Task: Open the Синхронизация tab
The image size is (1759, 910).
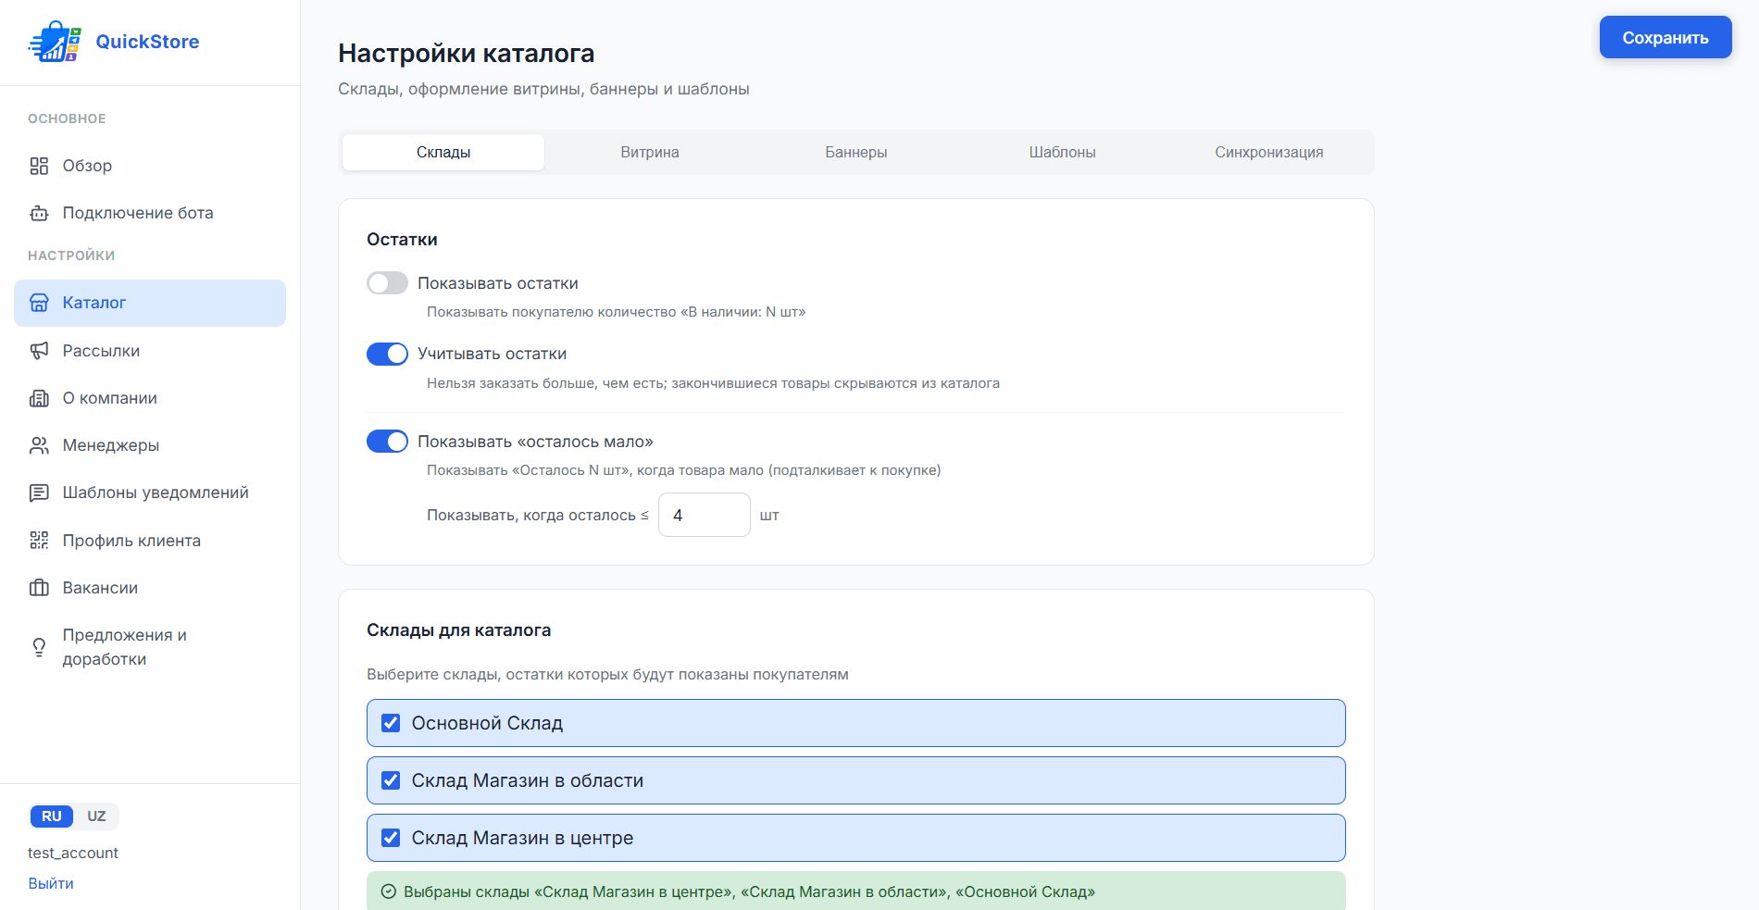Action: click(1269, 152)
